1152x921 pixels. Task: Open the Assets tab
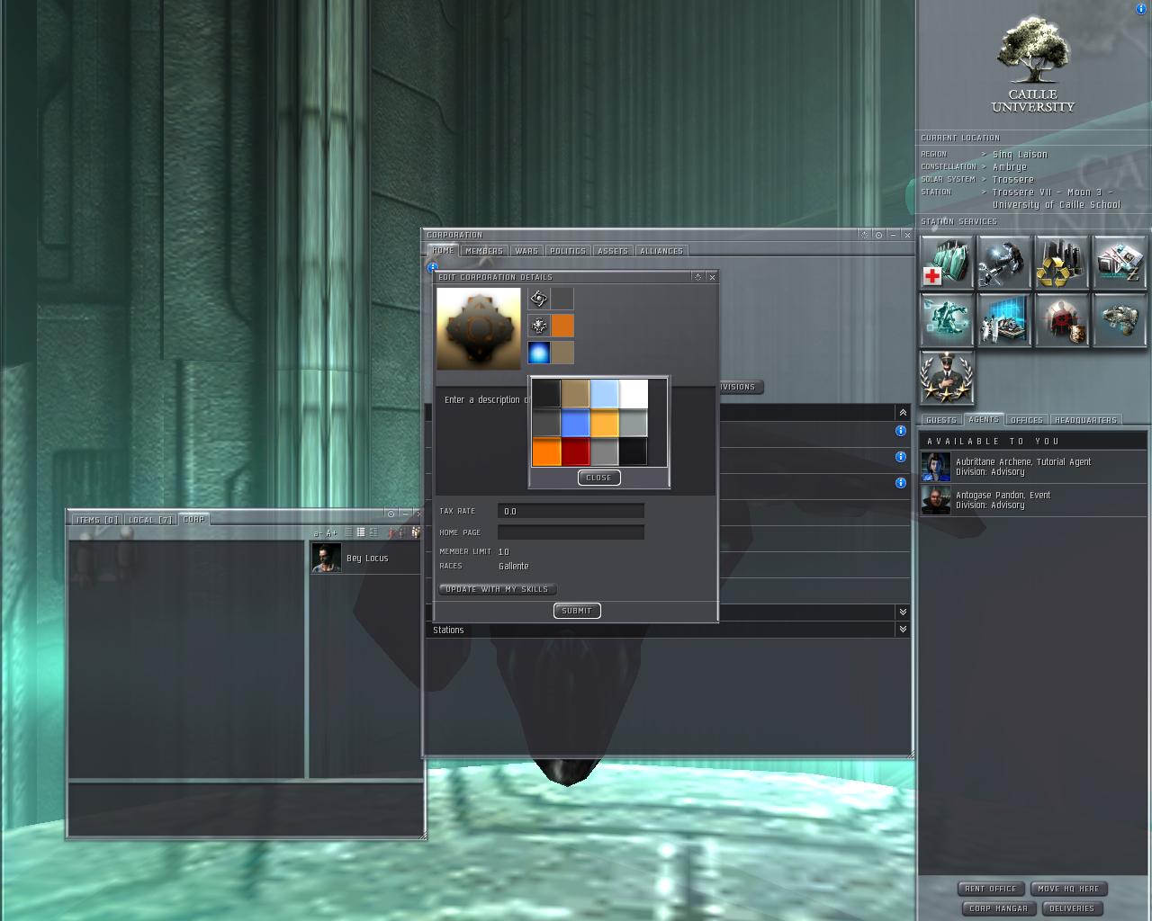[x=613, y=251]
